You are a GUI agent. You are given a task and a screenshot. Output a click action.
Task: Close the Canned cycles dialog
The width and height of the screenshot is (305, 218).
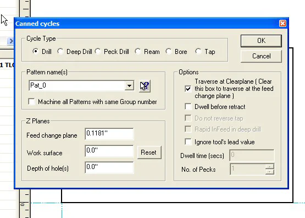click(282, 24)
